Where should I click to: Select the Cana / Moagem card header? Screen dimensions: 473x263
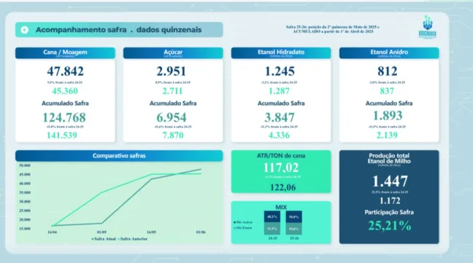click(65, 53)
